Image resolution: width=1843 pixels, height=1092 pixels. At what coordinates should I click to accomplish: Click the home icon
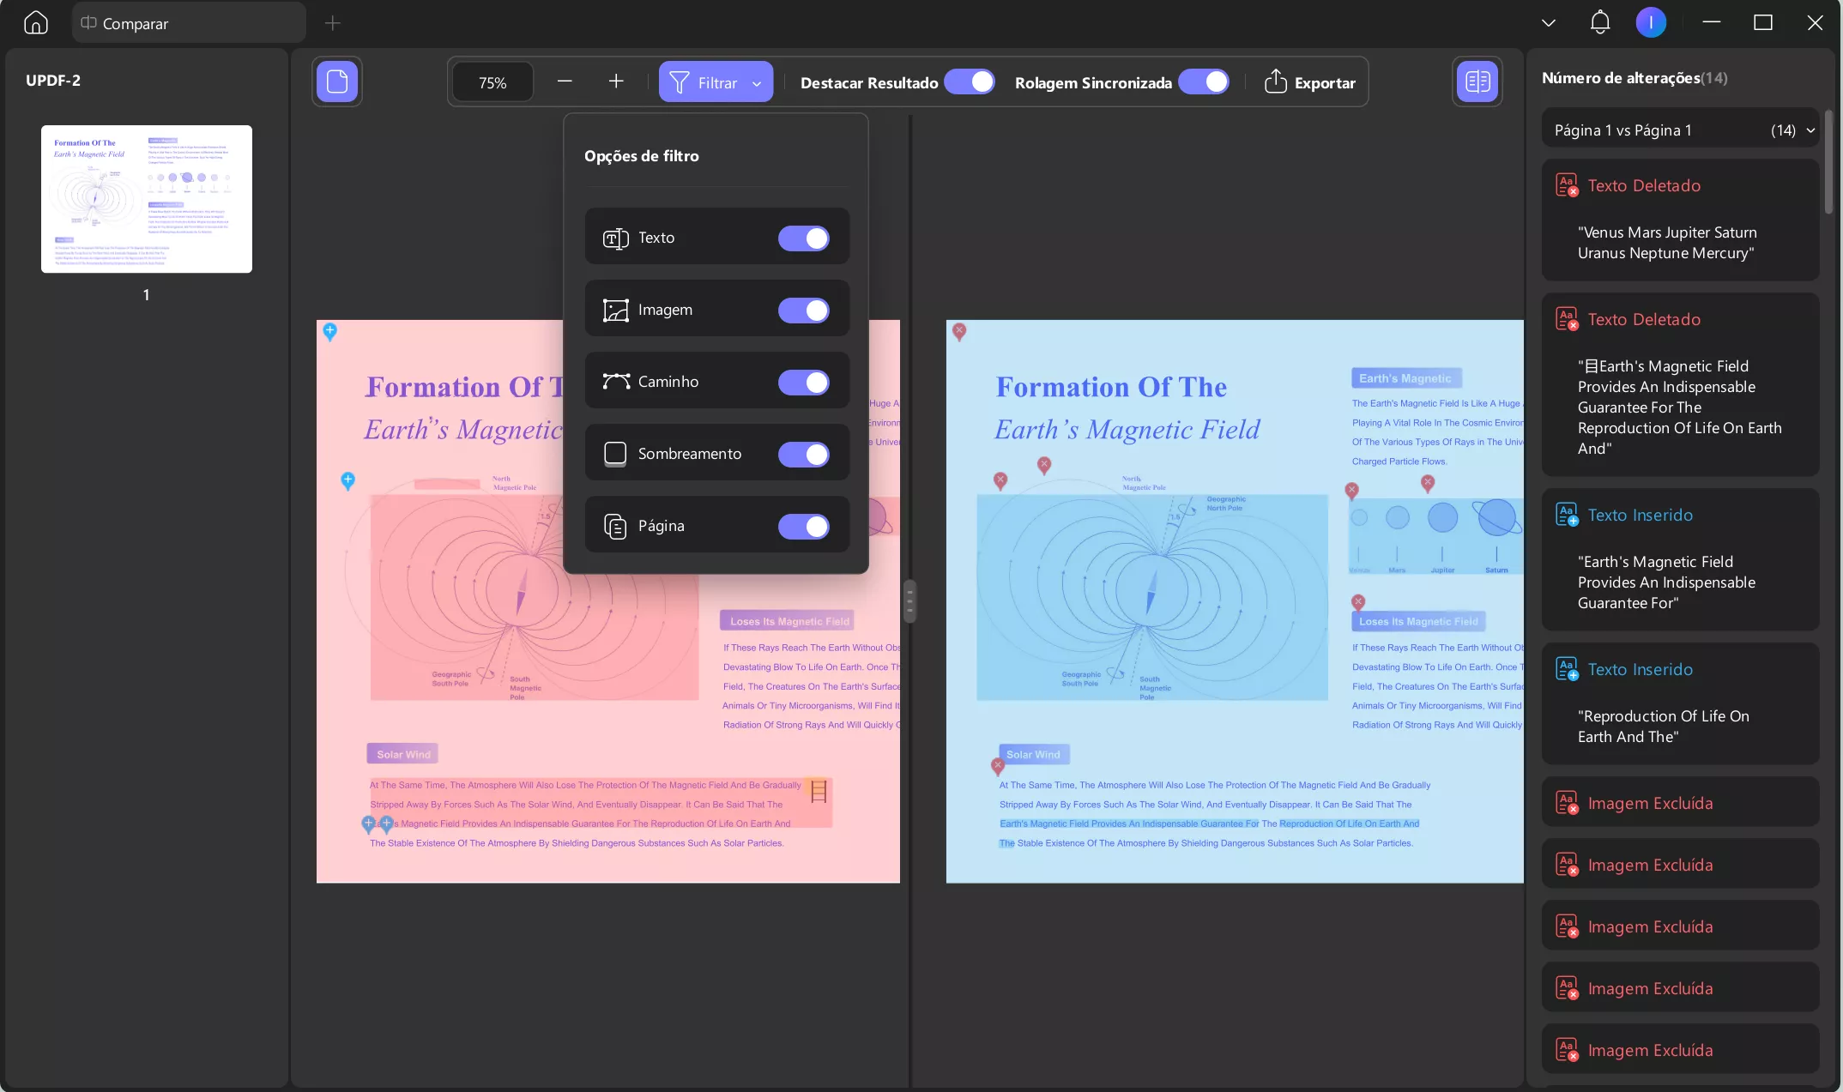tap(36, 23)
